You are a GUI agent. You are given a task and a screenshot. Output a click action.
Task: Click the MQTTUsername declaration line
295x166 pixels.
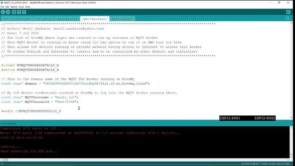click(40, 97)
